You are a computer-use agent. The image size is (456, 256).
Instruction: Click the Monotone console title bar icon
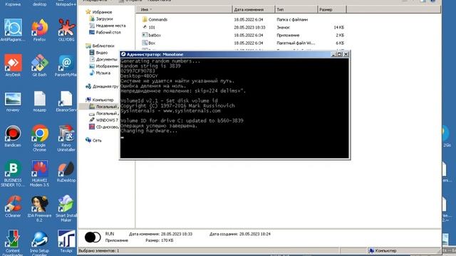123,54
